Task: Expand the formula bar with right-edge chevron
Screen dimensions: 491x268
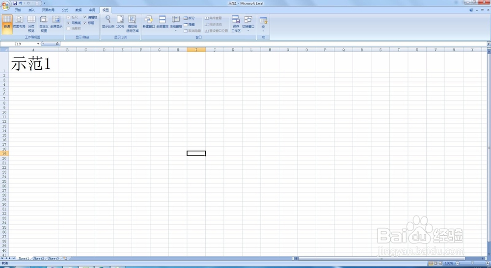Action: coord(489,44)
